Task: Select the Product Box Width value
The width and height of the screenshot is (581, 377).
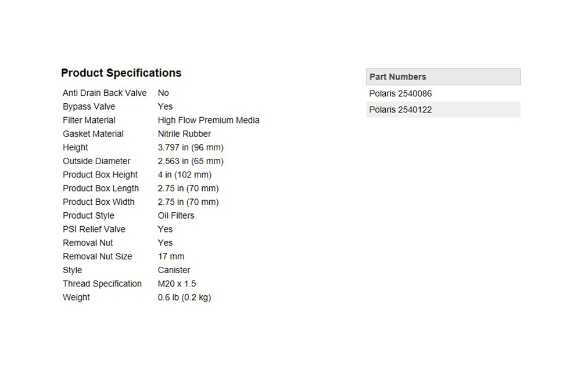Action: click(188, 202)
